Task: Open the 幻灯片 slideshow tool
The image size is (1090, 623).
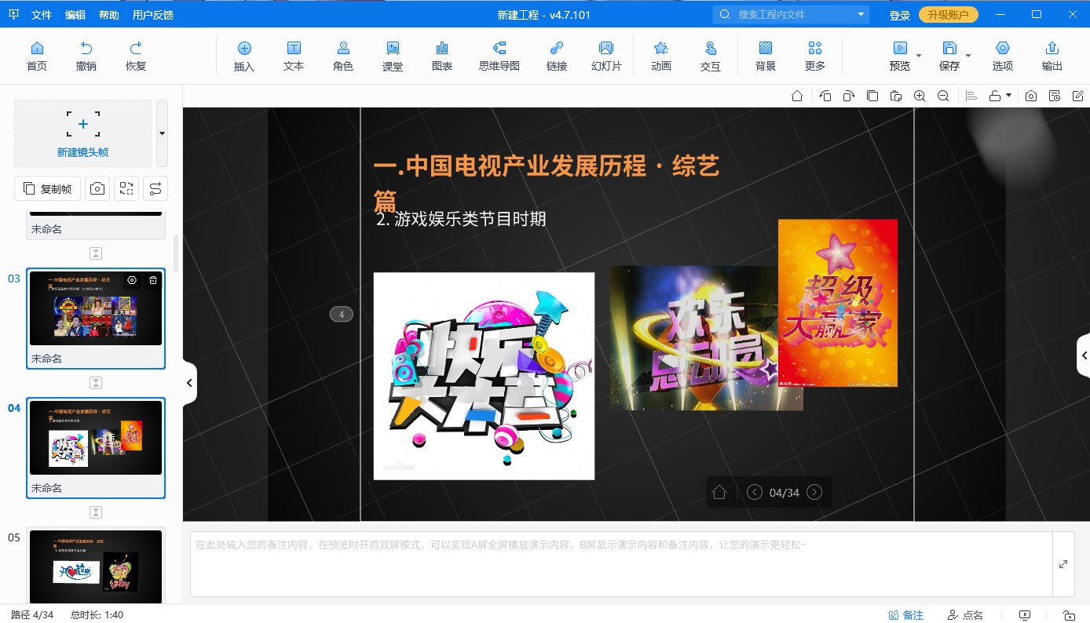Action: (606, 56)
